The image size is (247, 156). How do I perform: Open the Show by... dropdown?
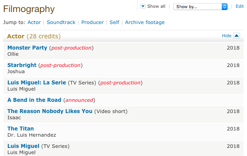[200, 7]
